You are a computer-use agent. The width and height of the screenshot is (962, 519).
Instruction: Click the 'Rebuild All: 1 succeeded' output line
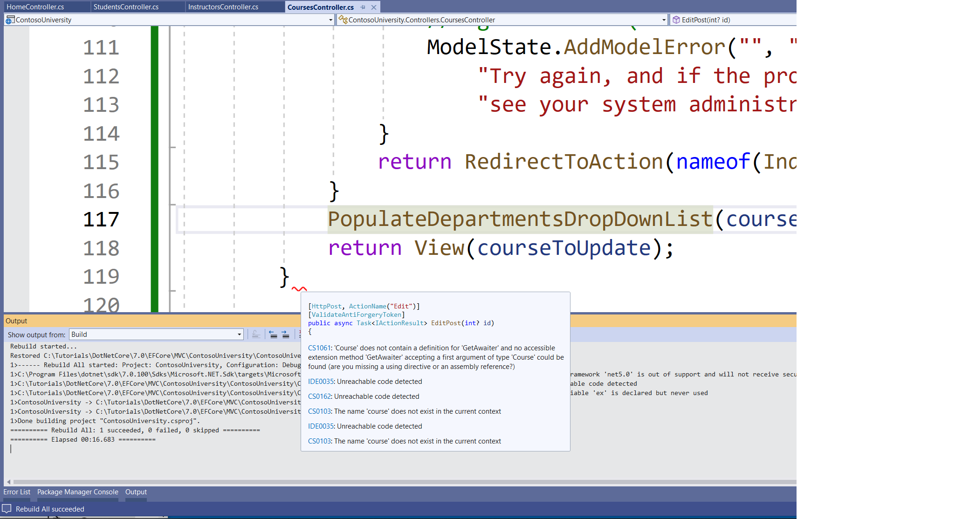point(135,430)
